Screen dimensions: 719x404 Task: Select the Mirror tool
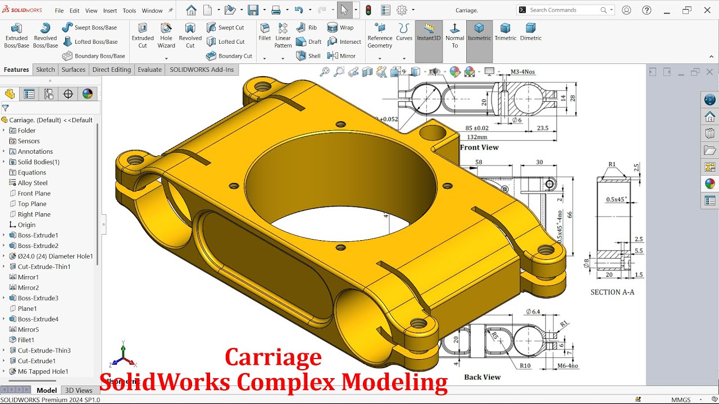click(x=342, y=56)
